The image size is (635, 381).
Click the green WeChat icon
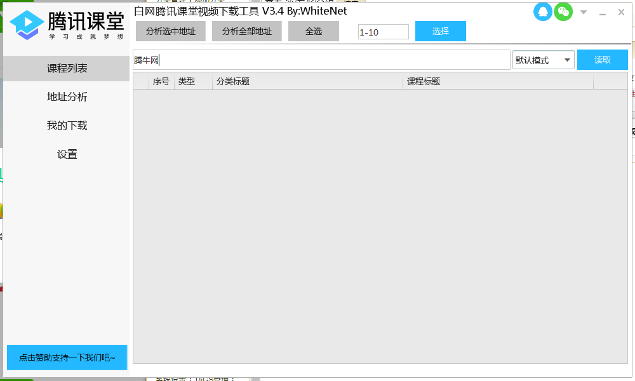click(563, 11)
